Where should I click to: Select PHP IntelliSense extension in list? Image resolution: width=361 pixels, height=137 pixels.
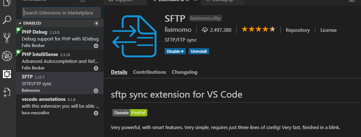pyautogui.click(x=60, y=61)
